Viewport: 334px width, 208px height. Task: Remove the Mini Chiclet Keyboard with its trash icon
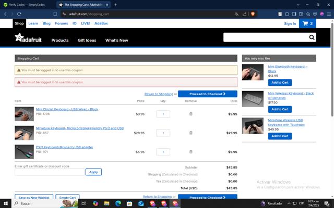(191, 114)
